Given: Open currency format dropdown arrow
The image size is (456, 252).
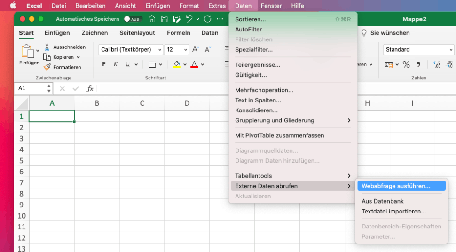Looking at the screenshot, I should (x=397, y=64).
